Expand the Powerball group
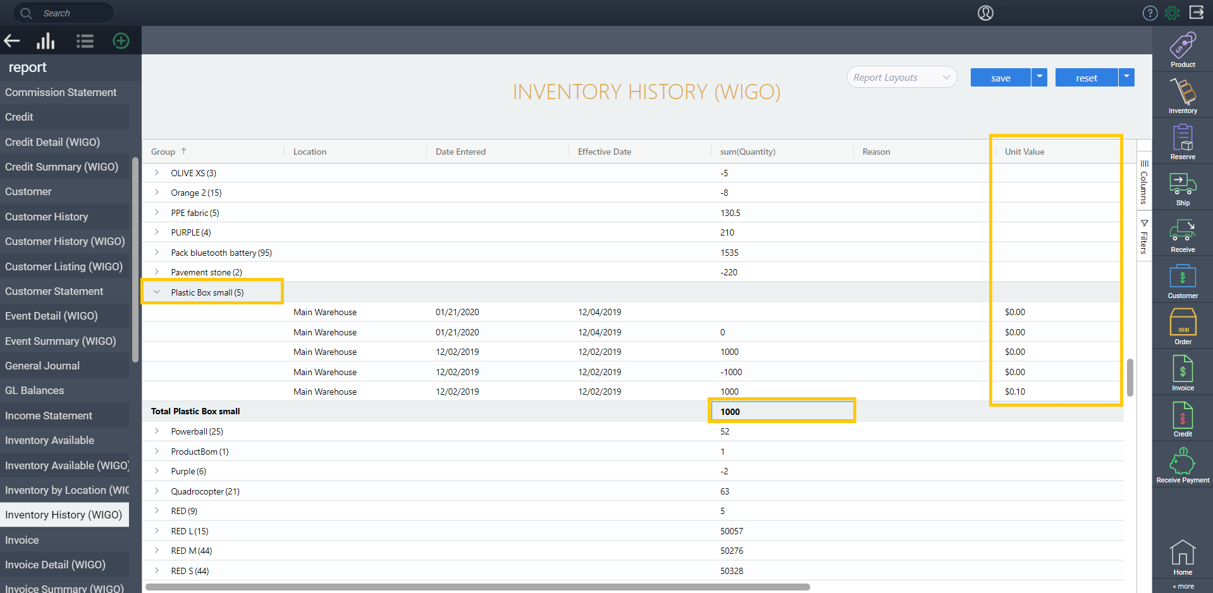The height and width of the screenshot is (593, 1213). (157, 431)
